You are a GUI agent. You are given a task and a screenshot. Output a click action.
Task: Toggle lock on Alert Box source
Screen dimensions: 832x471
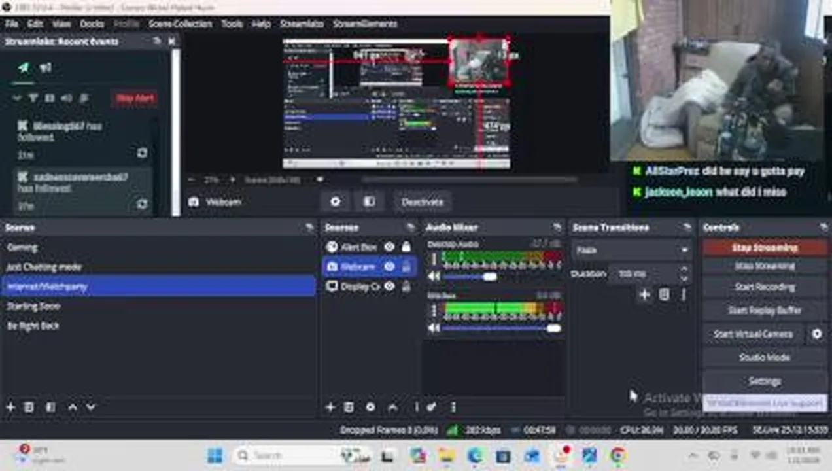click(406, 247)
